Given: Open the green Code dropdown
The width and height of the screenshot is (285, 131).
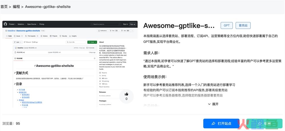Looking at the screenshot, I should pos(92,42).
